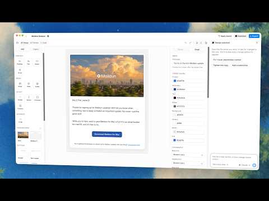Viewport: 269px width, 201px height.
Task: Click the lock icon beside document title
Action: (x=48, y=36)
